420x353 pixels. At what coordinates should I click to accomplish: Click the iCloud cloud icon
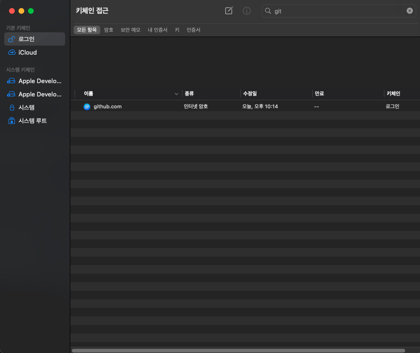point(11,52)
